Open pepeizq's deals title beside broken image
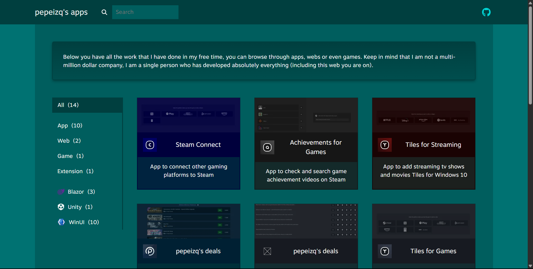Image resolution: width=533 pixels, height=269 pixels. tap(316, 251)
